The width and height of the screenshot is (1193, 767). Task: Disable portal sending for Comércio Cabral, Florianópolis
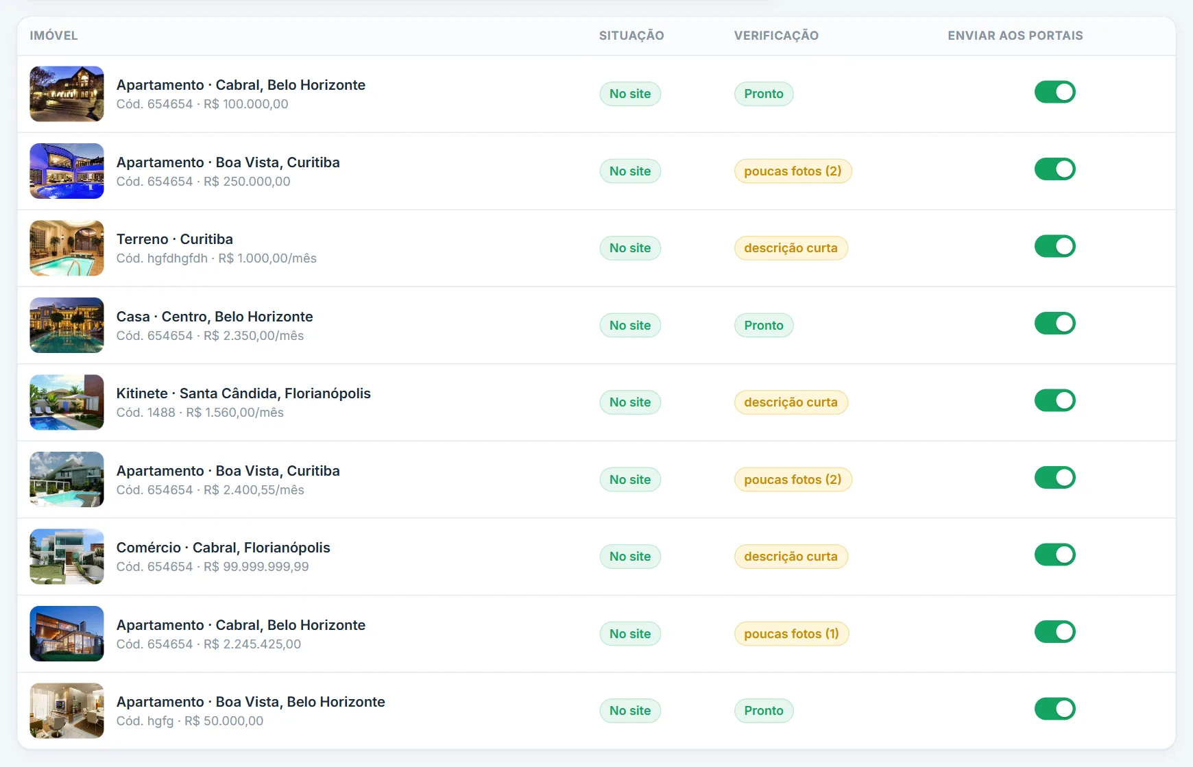(x=1055, y=555)
